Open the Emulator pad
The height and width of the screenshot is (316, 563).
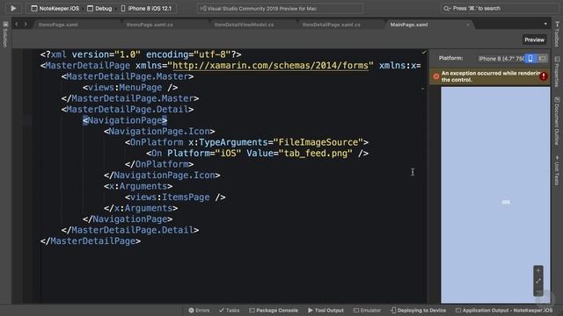click(x=367, y=310)
